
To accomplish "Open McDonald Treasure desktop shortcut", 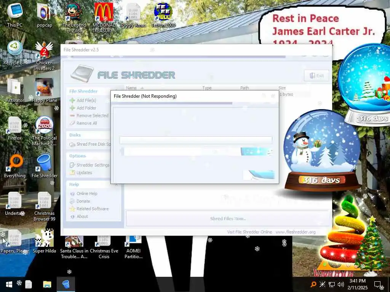I will [104, 18].
